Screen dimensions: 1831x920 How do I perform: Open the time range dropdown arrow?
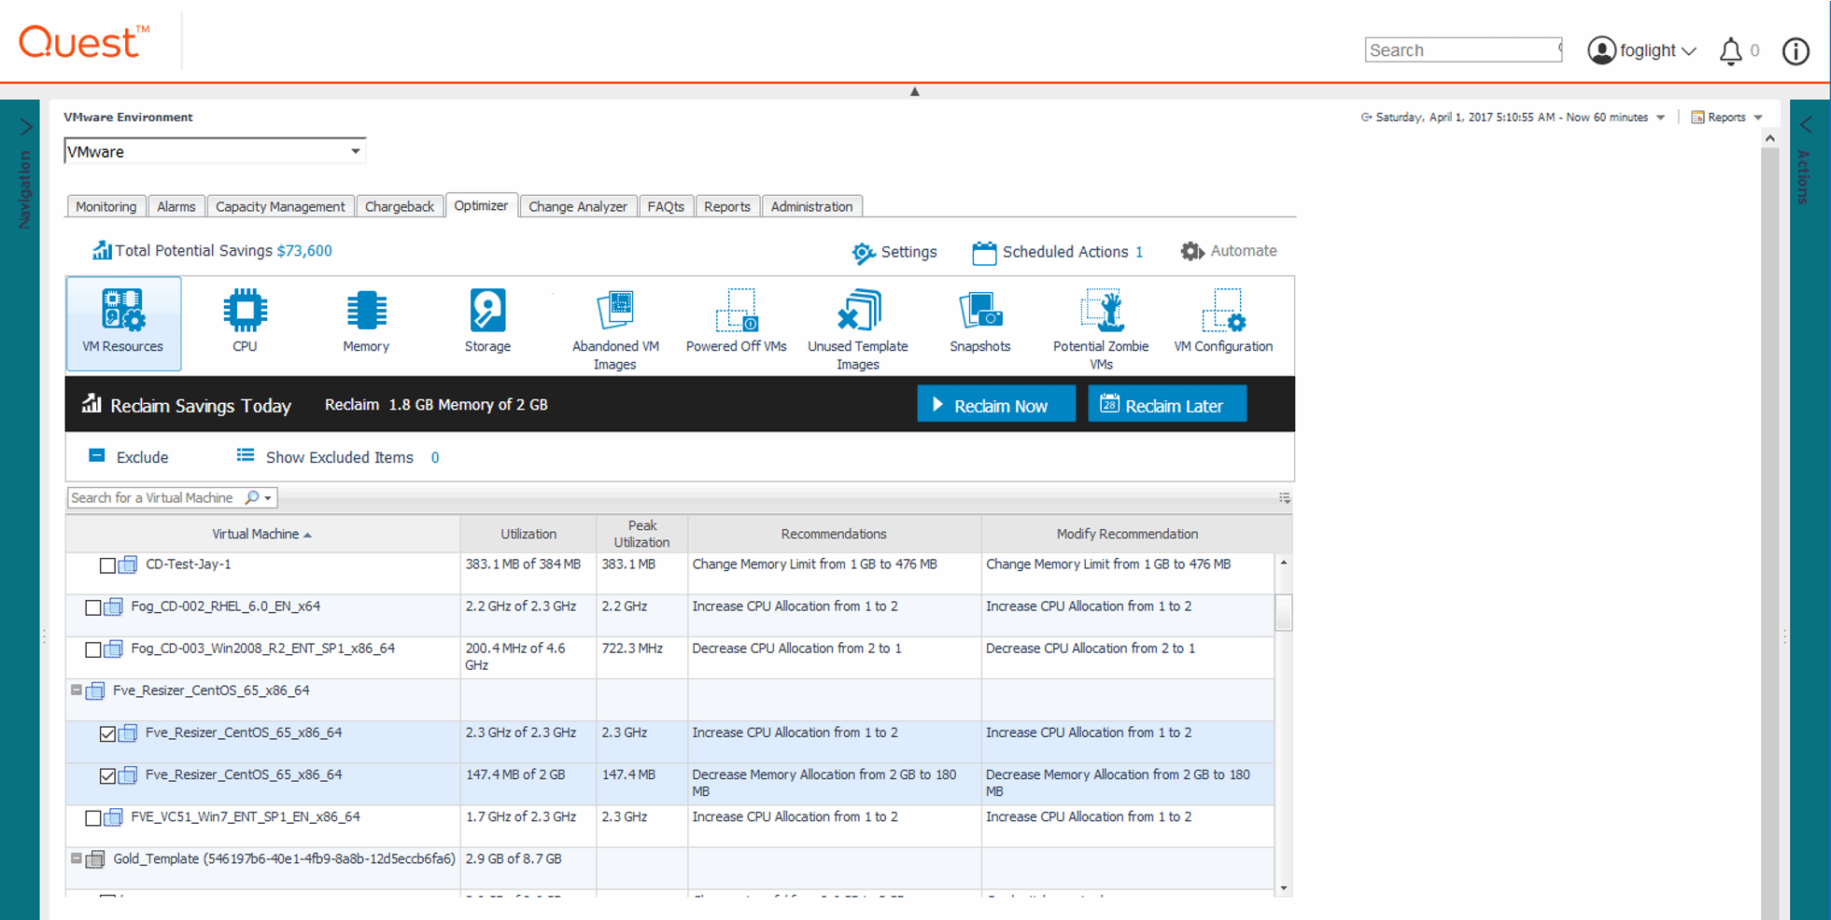point(1660,118)
